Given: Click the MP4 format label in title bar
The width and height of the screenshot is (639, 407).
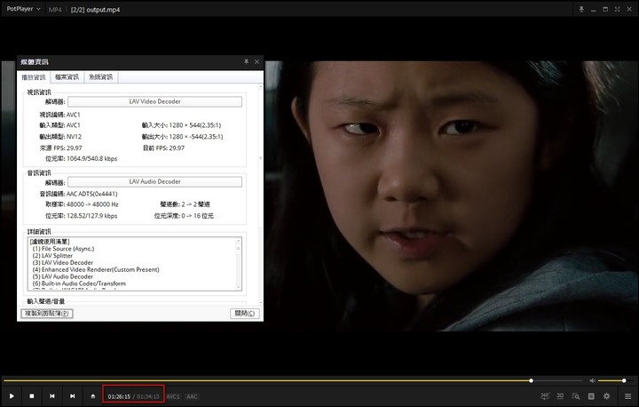Looking at the screenshot, I should [55, 10].
